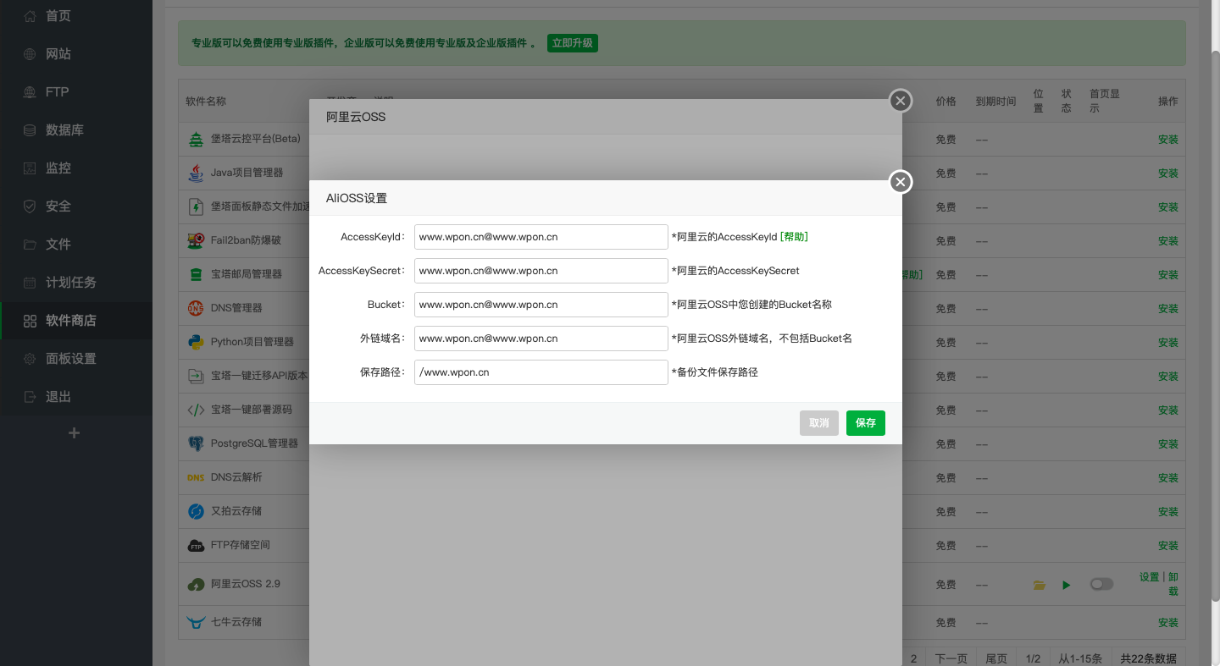Open the 首页 home sidebar item
Screen dimensions: 1220x666
(76, 16)
